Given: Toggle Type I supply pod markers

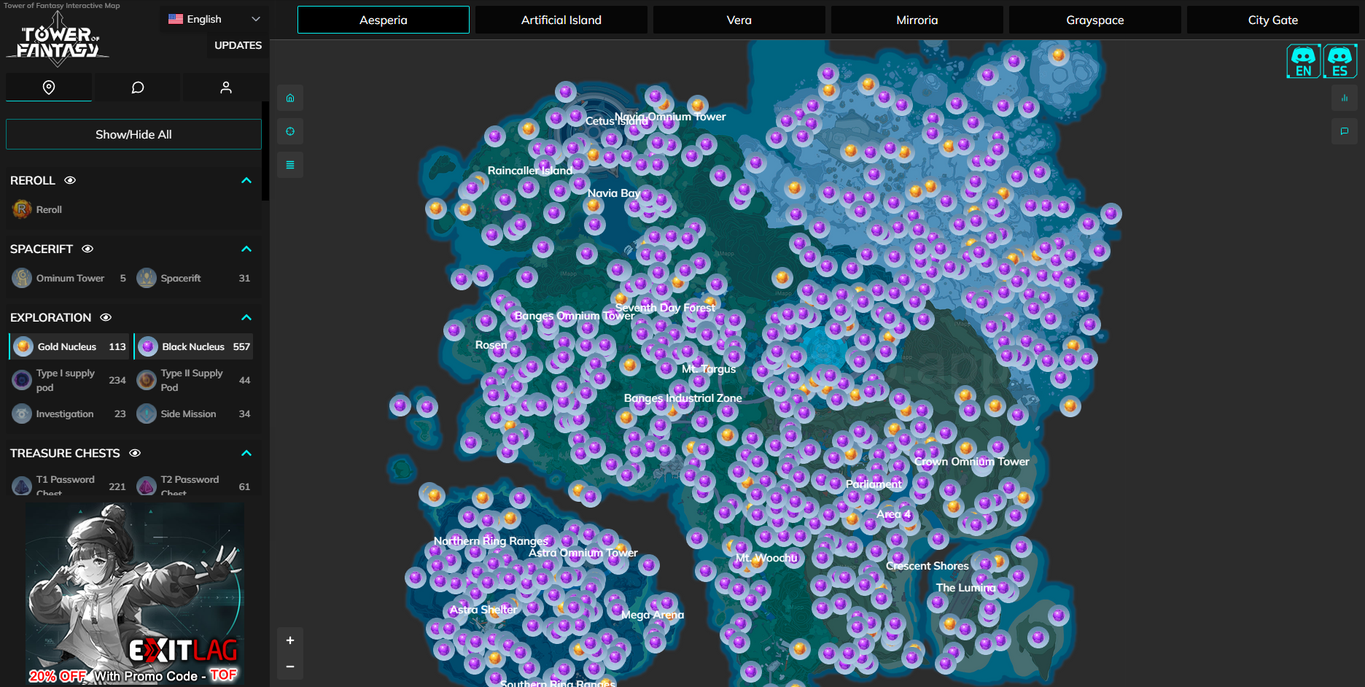Looking at the screenshot, I should click(69, 380).
